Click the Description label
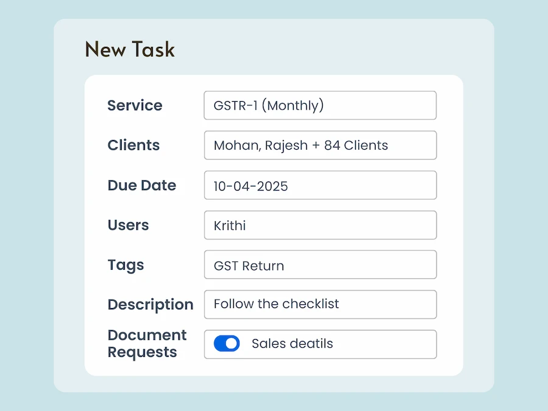This screenshot has width=548, height=411. (x=150, y=304)
